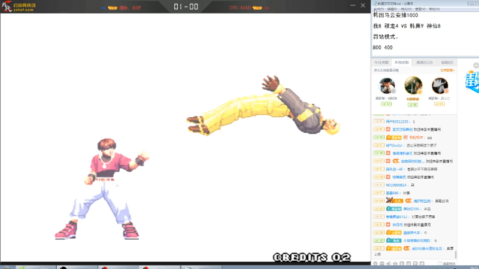Click username 星星686 in chat
The image size is (479, 269).
392,192
